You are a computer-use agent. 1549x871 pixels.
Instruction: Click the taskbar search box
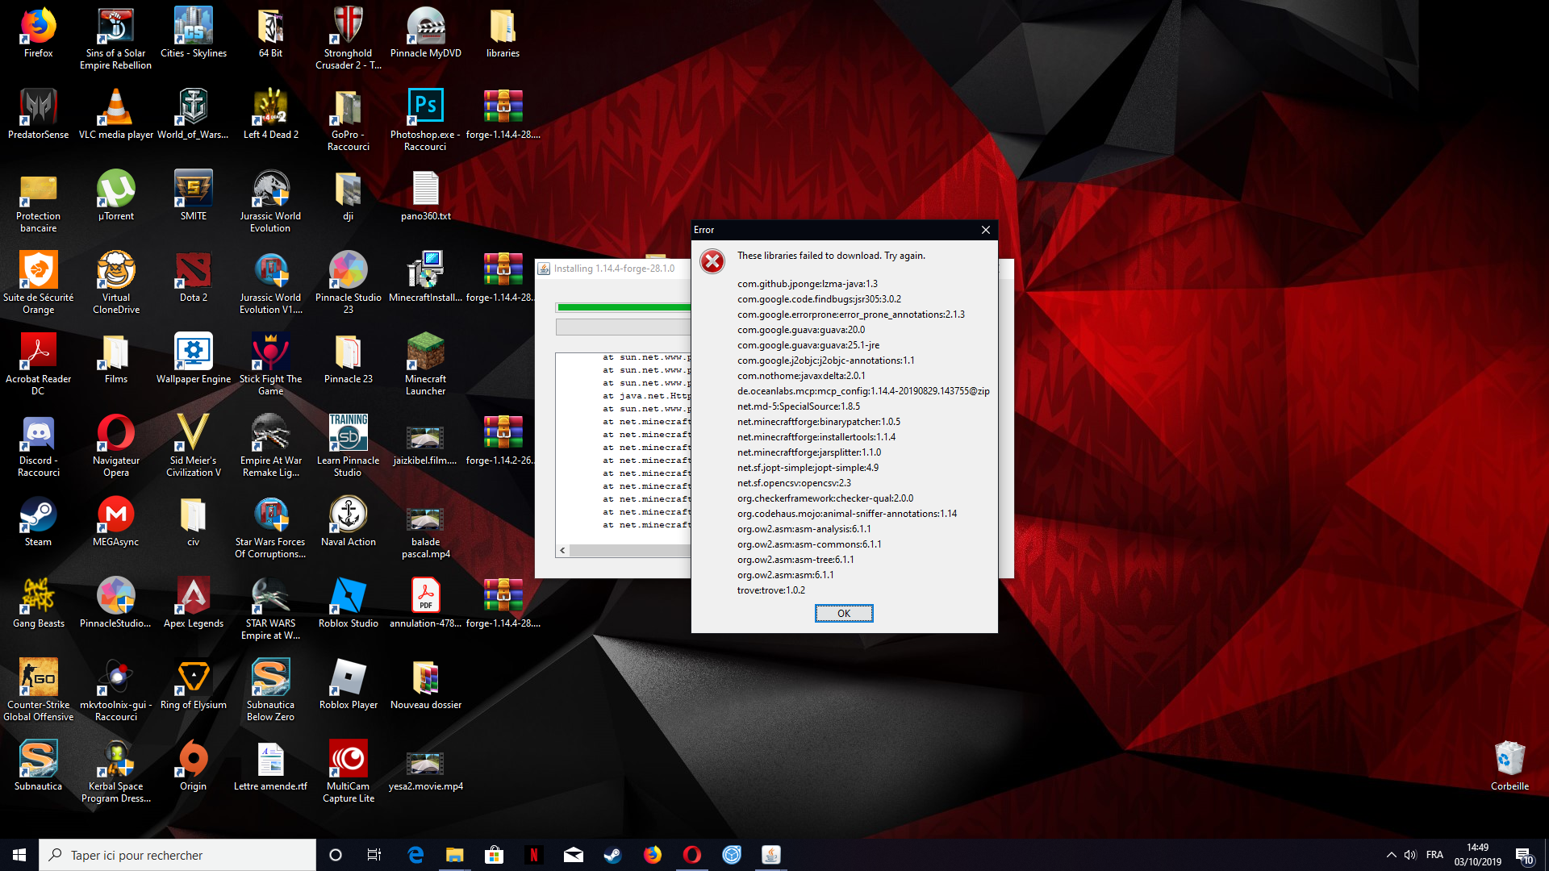[x=177, y=855]
